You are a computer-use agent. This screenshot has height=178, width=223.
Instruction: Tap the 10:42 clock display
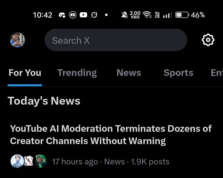43,15
